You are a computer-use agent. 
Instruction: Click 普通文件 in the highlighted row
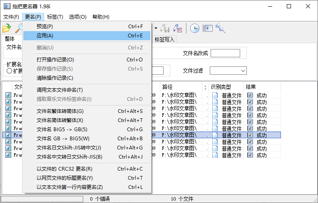pyautogui.click(x=231, y=135)
